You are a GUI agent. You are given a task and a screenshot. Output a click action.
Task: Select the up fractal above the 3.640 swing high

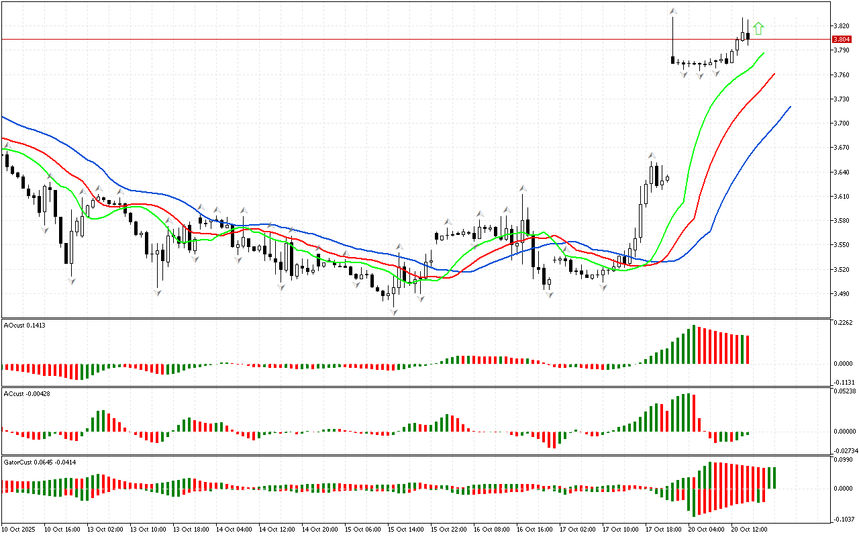click(651, 156)
